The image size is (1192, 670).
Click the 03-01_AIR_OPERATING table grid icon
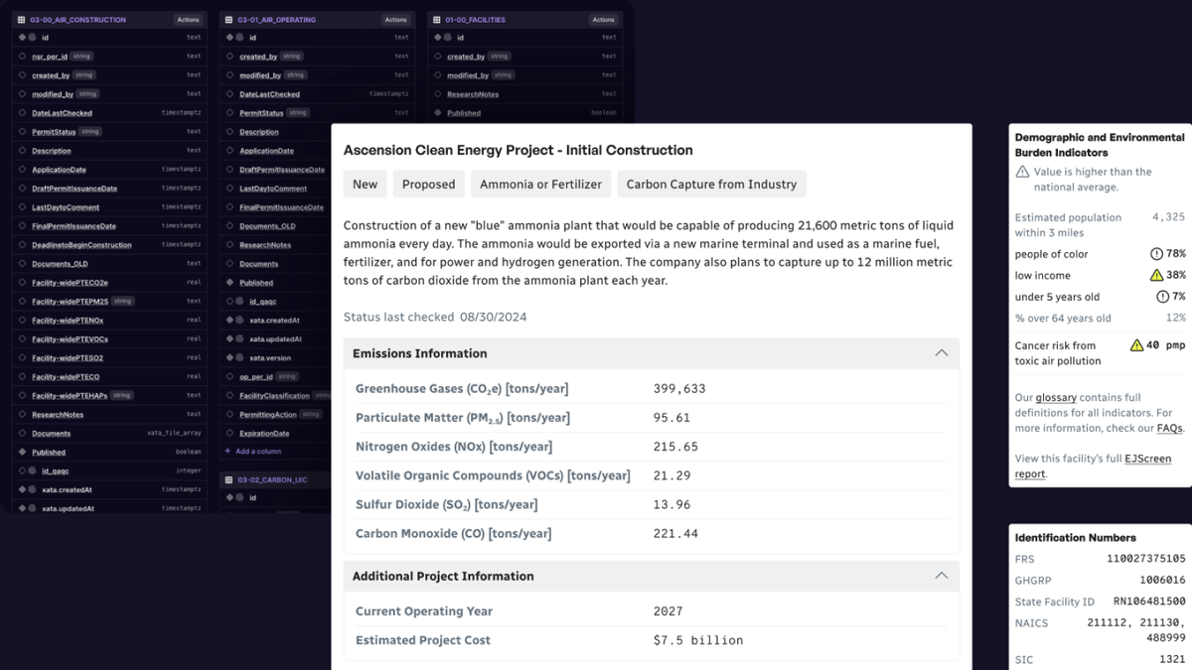tap(229, 19)
